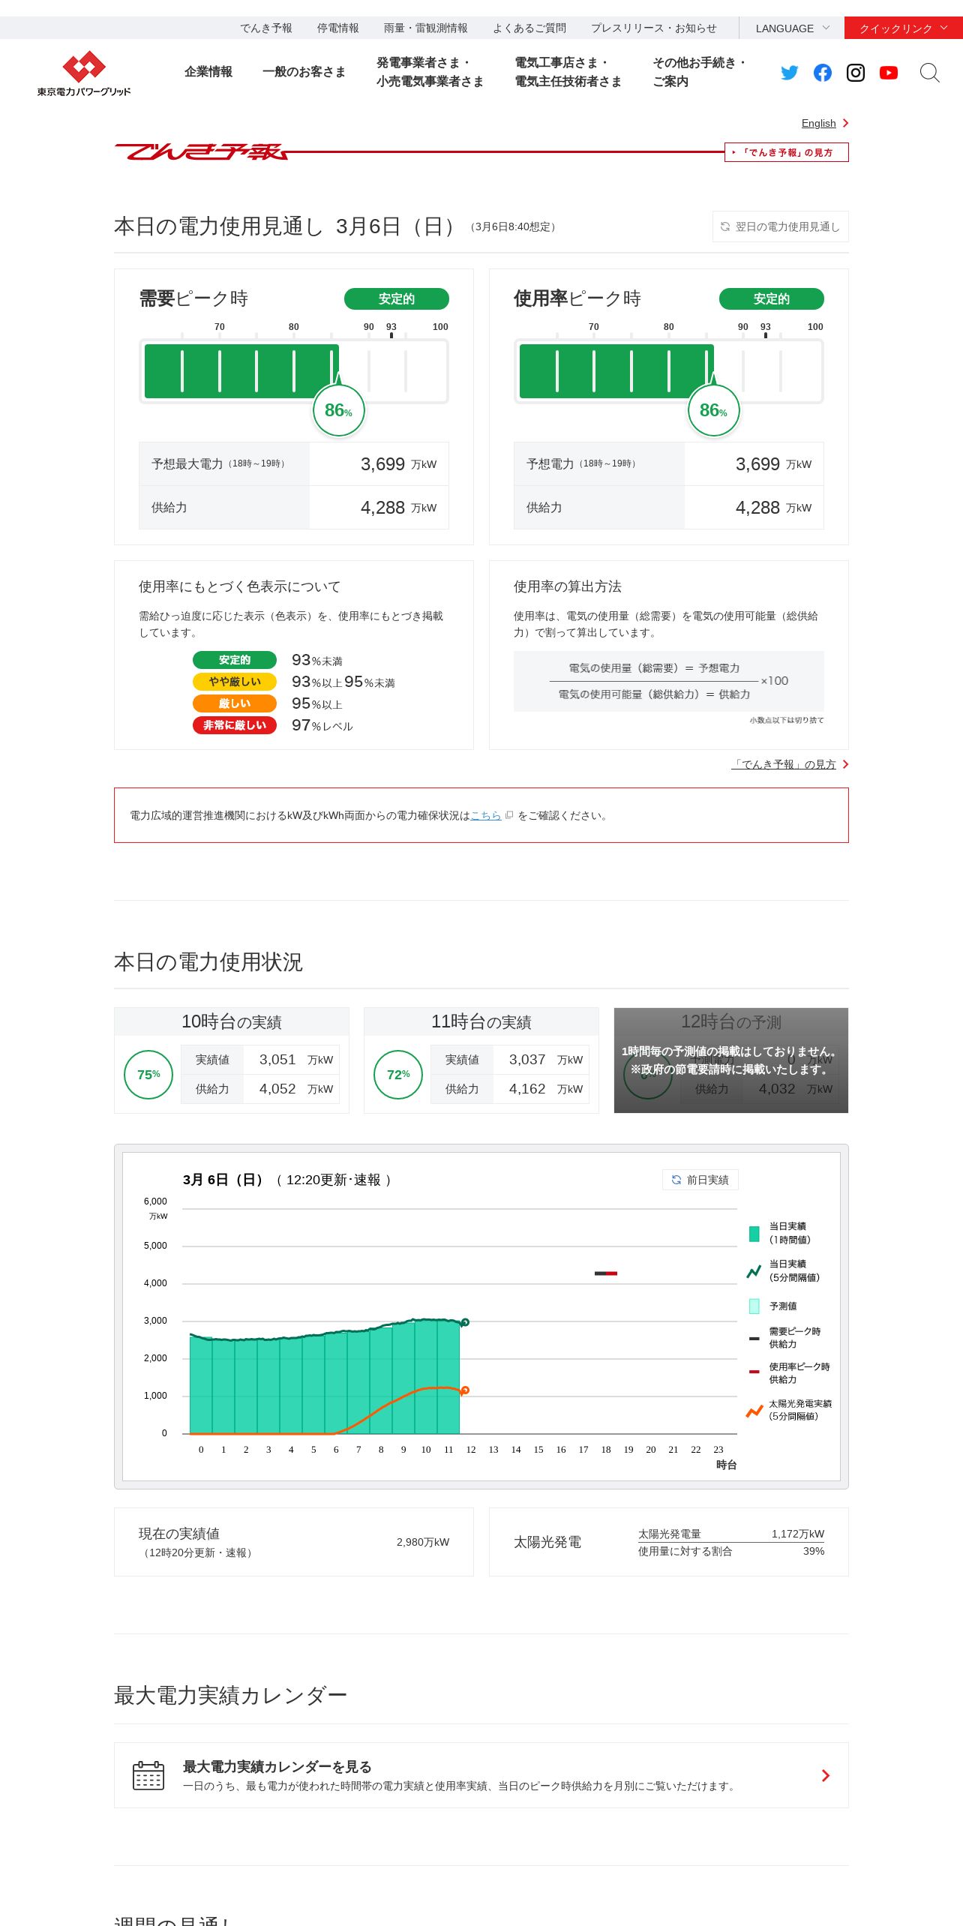The width and height of the screenshot is (963, 1926).
Task: Click the TEPCO Power Grid logo
Action: point(84,73)
